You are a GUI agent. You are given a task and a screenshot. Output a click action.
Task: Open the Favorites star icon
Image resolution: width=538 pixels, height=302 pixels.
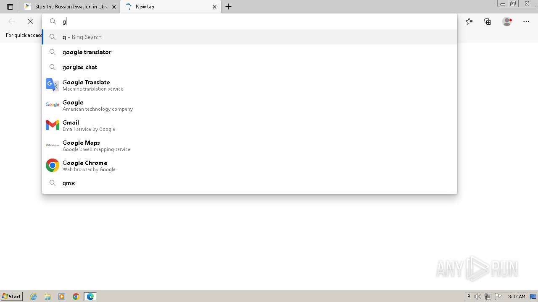pyautogui.click(x=469, y=21)
